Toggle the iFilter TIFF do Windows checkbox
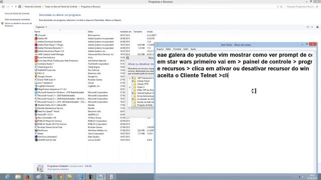The height and width of the screenshot is (180, 321). point(132,90)
